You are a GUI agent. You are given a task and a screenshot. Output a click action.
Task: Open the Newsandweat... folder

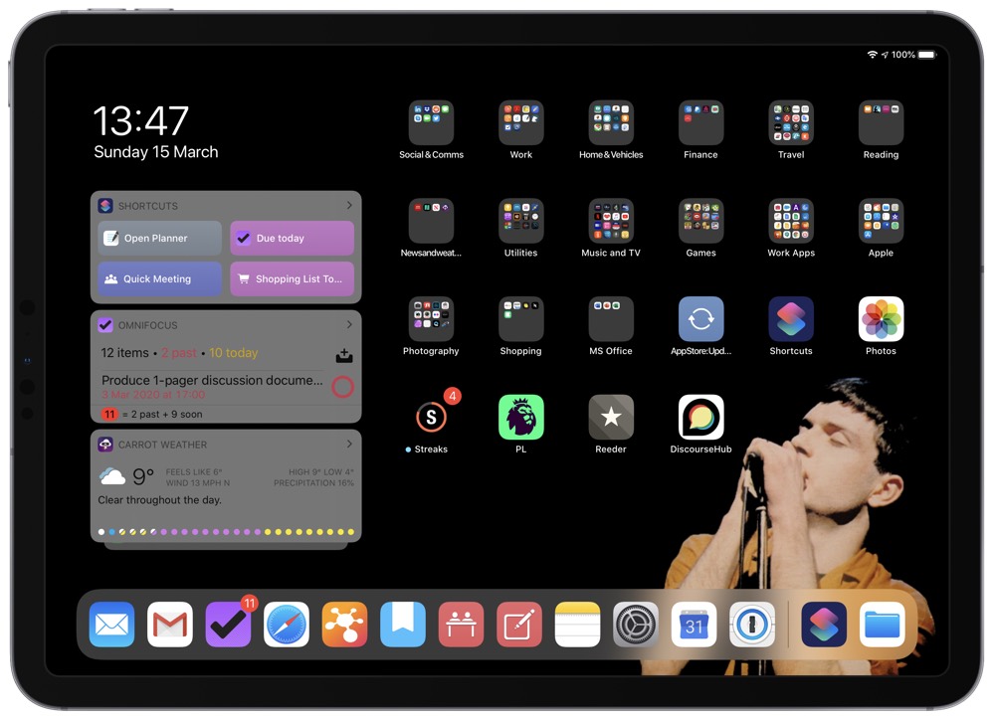tap(431, 222)
